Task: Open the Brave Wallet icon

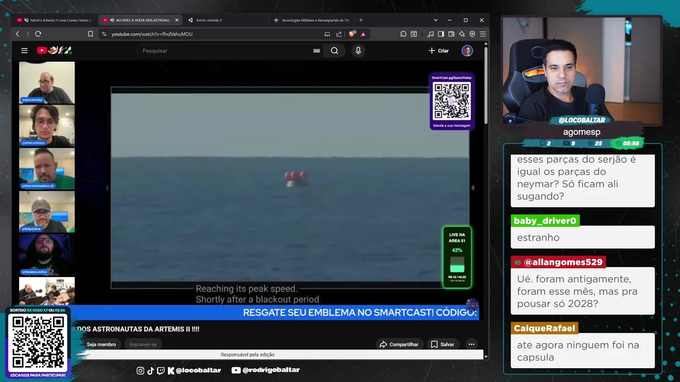Action: [x=451, y=34]
